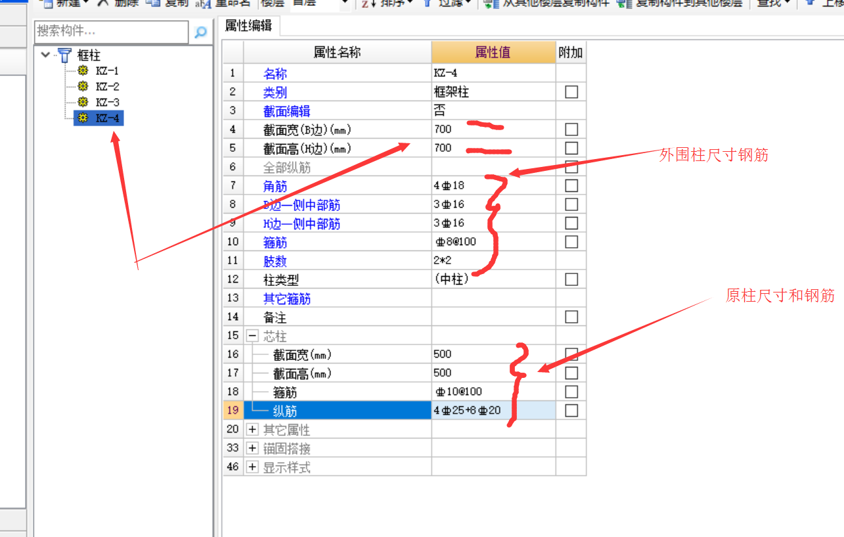Screen dimensions: 844x537
Task: Toggle the 芯柱 箍筋 row 18 checkbox
Action: point(571,392)
